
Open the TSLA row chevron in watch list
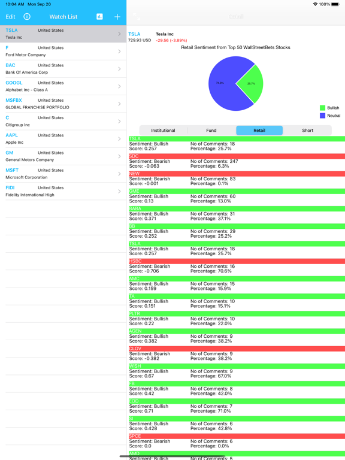[x=119, y=34]
